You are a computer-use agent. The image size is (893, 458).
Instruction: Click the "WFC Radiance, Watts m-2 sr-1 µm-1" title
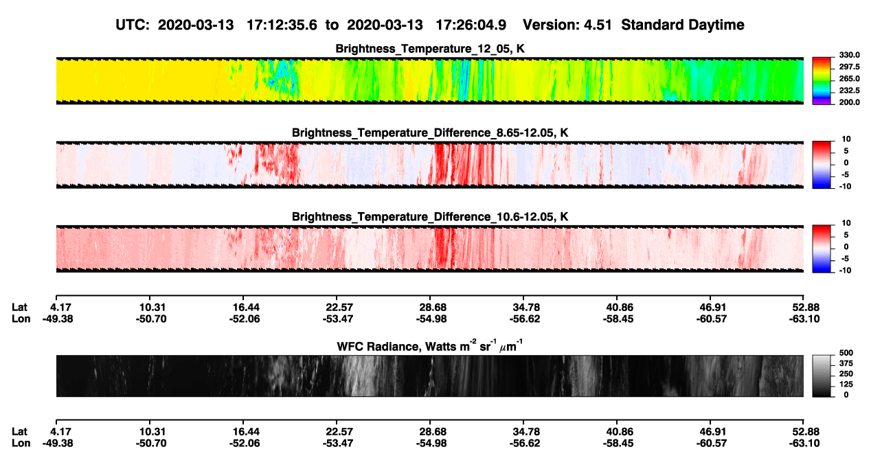pos(430,347)
